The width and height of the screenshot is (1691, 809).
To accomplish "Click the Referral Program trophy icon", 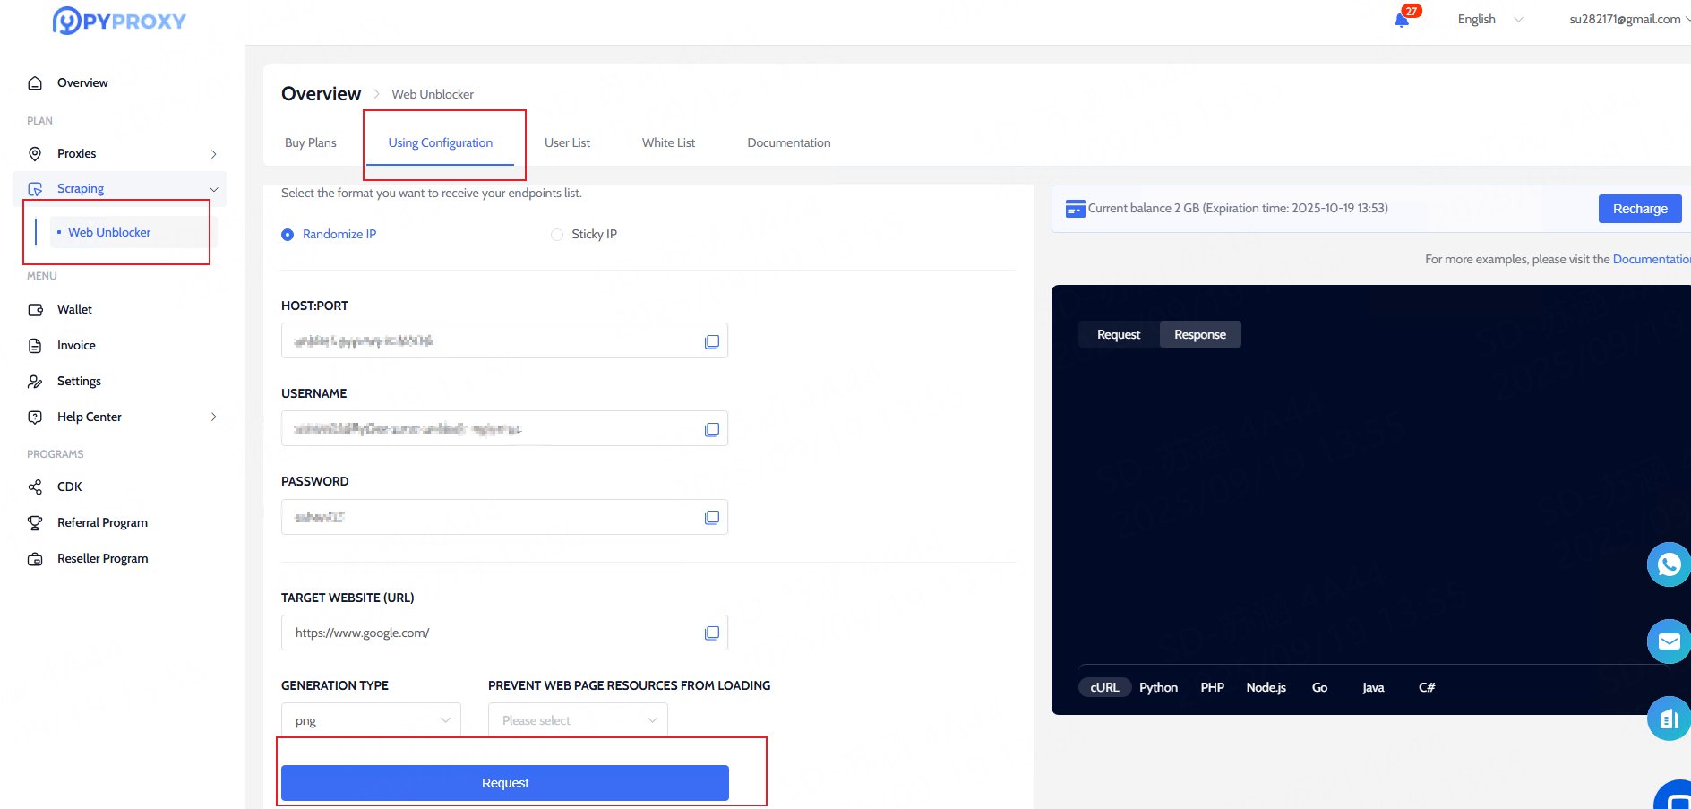I will (x=35, y=523).
